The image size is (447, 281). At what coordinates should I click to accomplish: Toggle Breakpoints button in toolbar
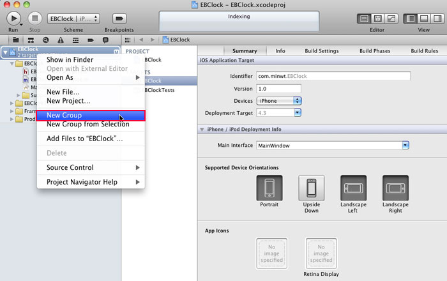[119, 19]
